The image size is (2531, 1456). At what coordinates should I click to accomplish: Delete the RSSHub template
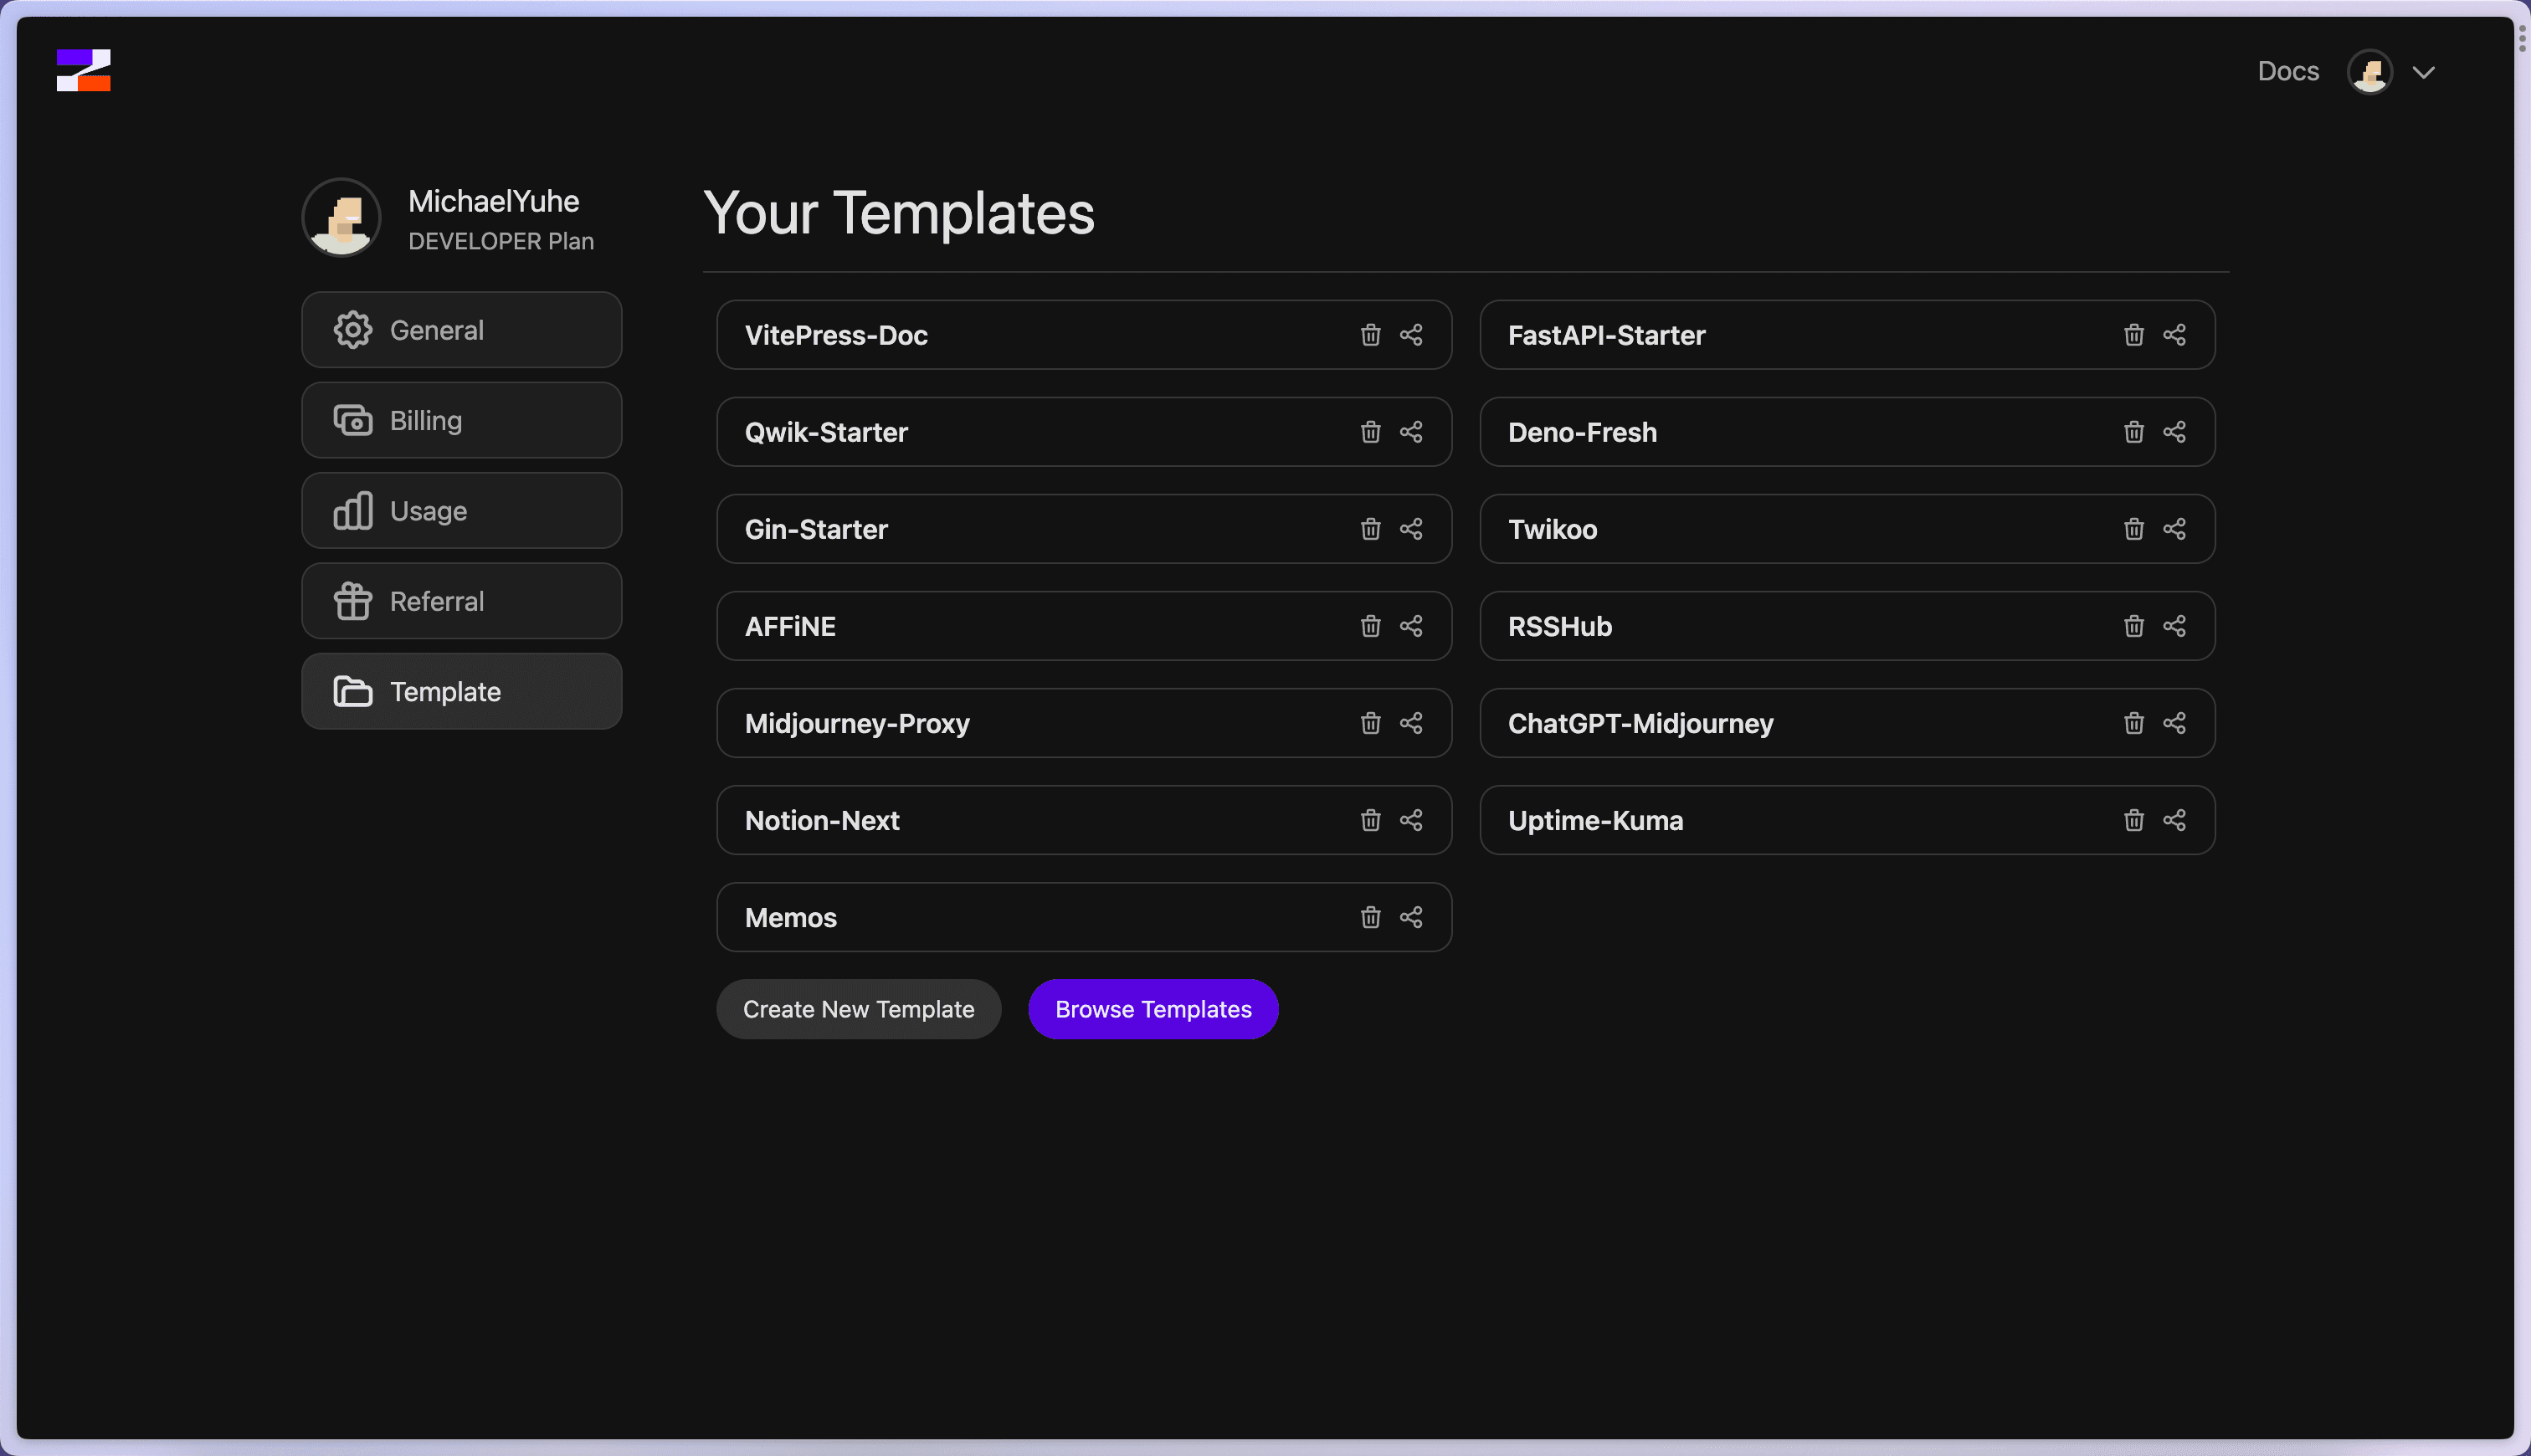point(2133,626)
